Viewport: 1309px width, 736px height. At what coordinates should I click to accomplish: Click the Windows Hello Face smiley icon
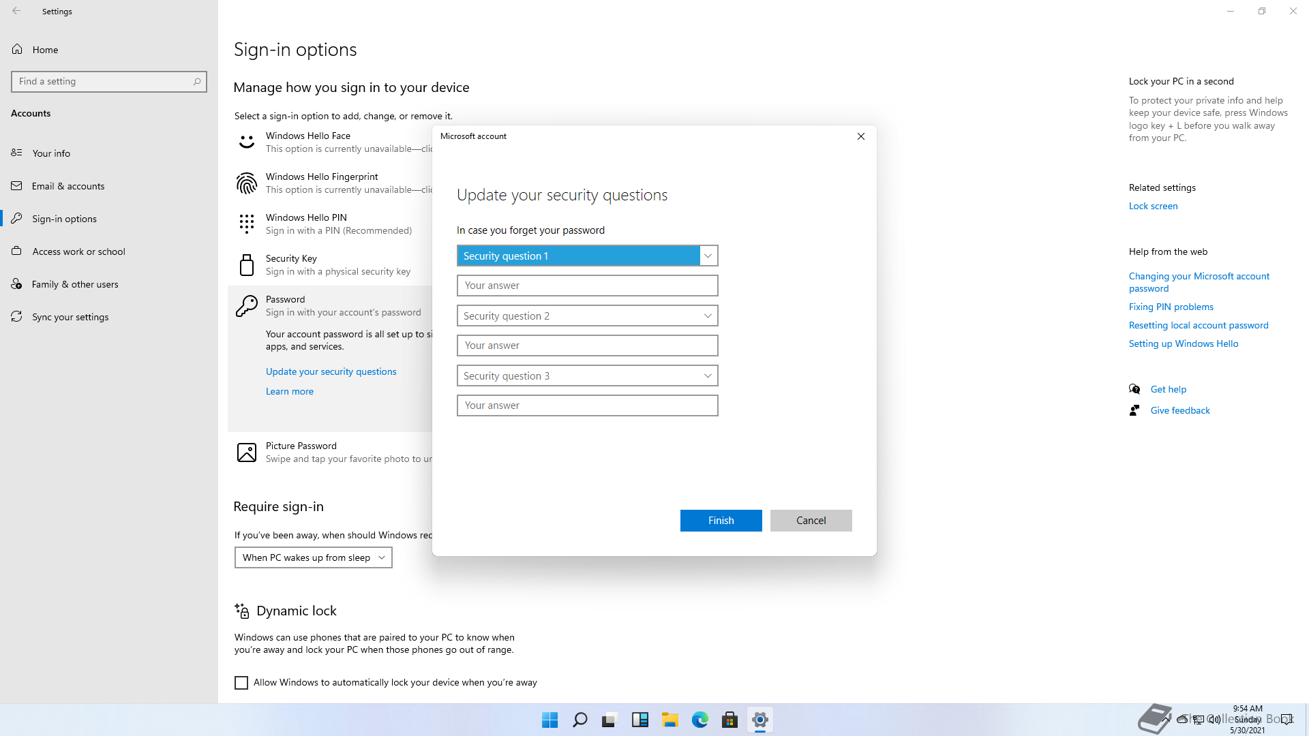coord(246,142)
